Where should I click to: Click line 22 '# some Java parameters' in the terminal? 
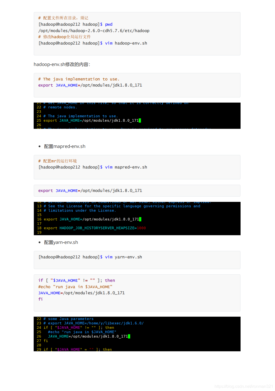pos(65,319)
